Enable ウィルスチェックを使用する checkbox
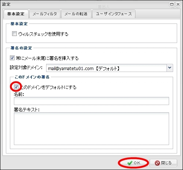Screen dimensions: 183x170 coord(14,34)
